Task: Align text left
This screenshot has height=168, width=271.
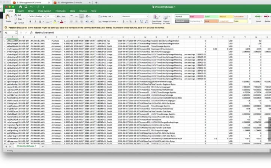Action: [71, 22]
